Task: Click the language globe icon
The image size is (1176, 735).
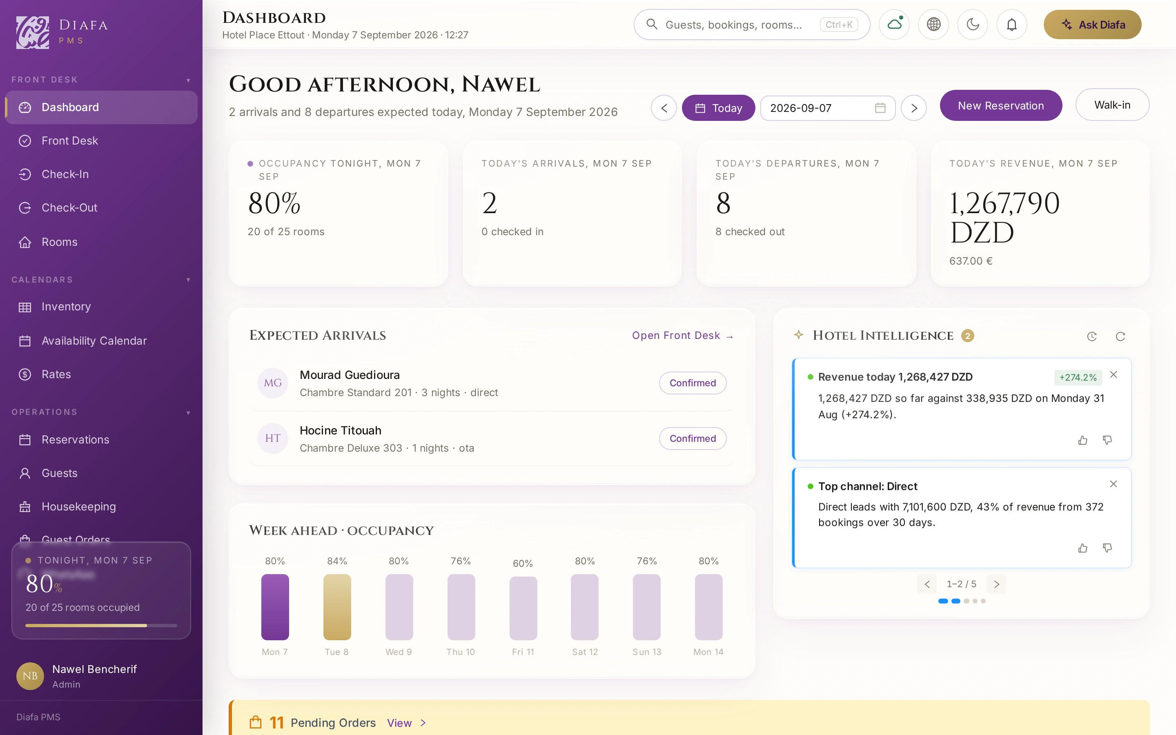Action: point(933,24)
